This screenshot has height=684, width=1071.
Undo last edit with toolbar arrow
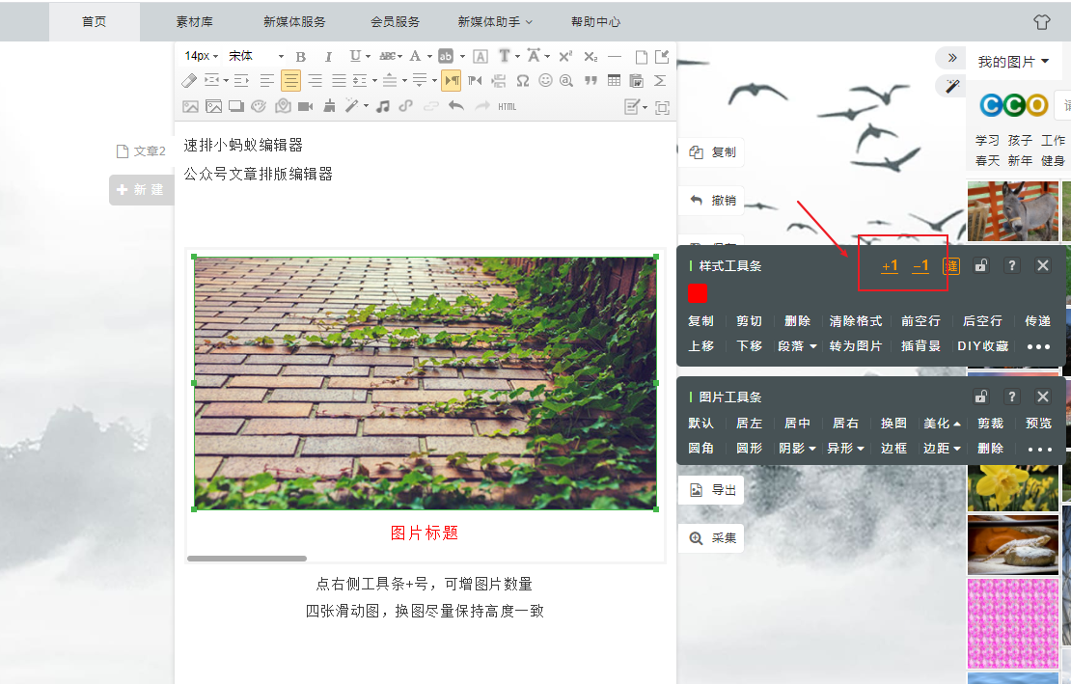tap(456, 106)
